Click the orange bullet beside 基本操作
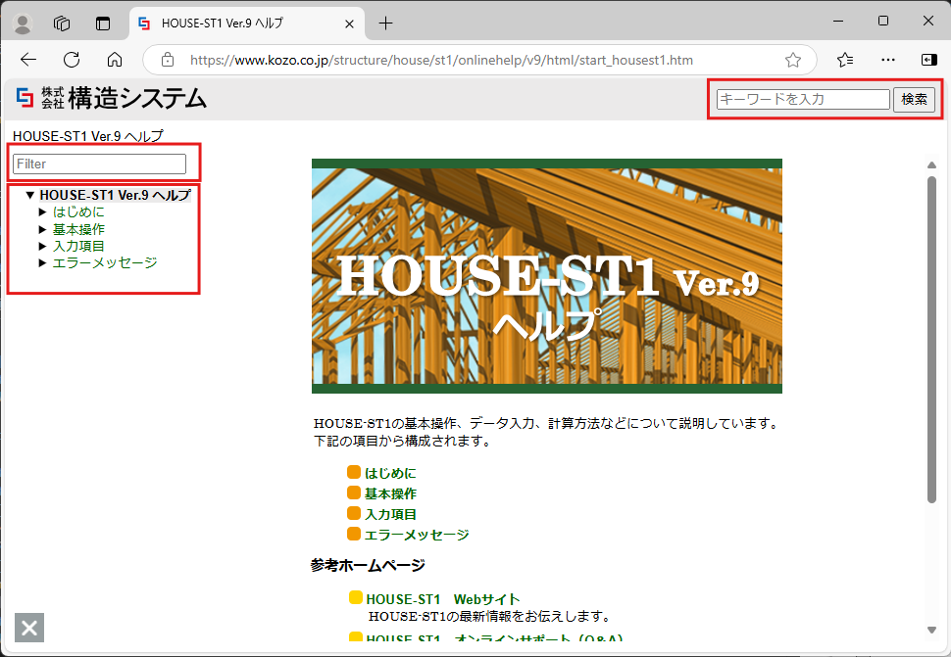951x657 pixels. pyautogui.click(x=354, y=493)
